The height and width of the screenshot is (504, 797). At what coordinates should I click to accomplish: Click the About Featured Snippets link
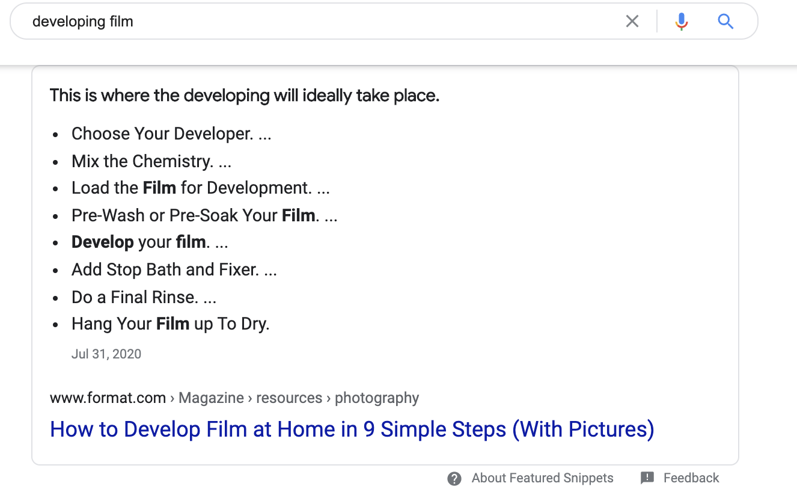coord(541,478)
